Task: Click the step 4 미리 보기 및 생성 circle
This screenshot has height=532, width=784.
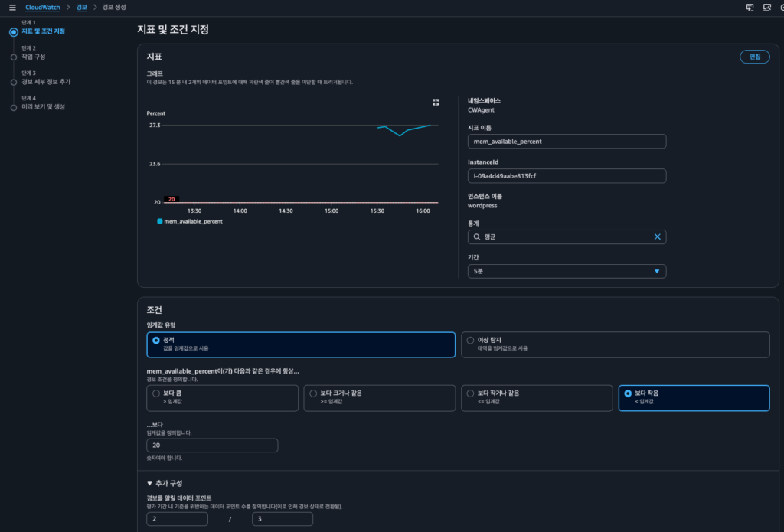Action: coord(13,107)
